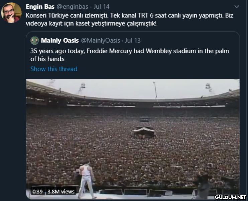Click the 0:39 video duration badge
Screen dimensions: 248x201
point(38,191)
